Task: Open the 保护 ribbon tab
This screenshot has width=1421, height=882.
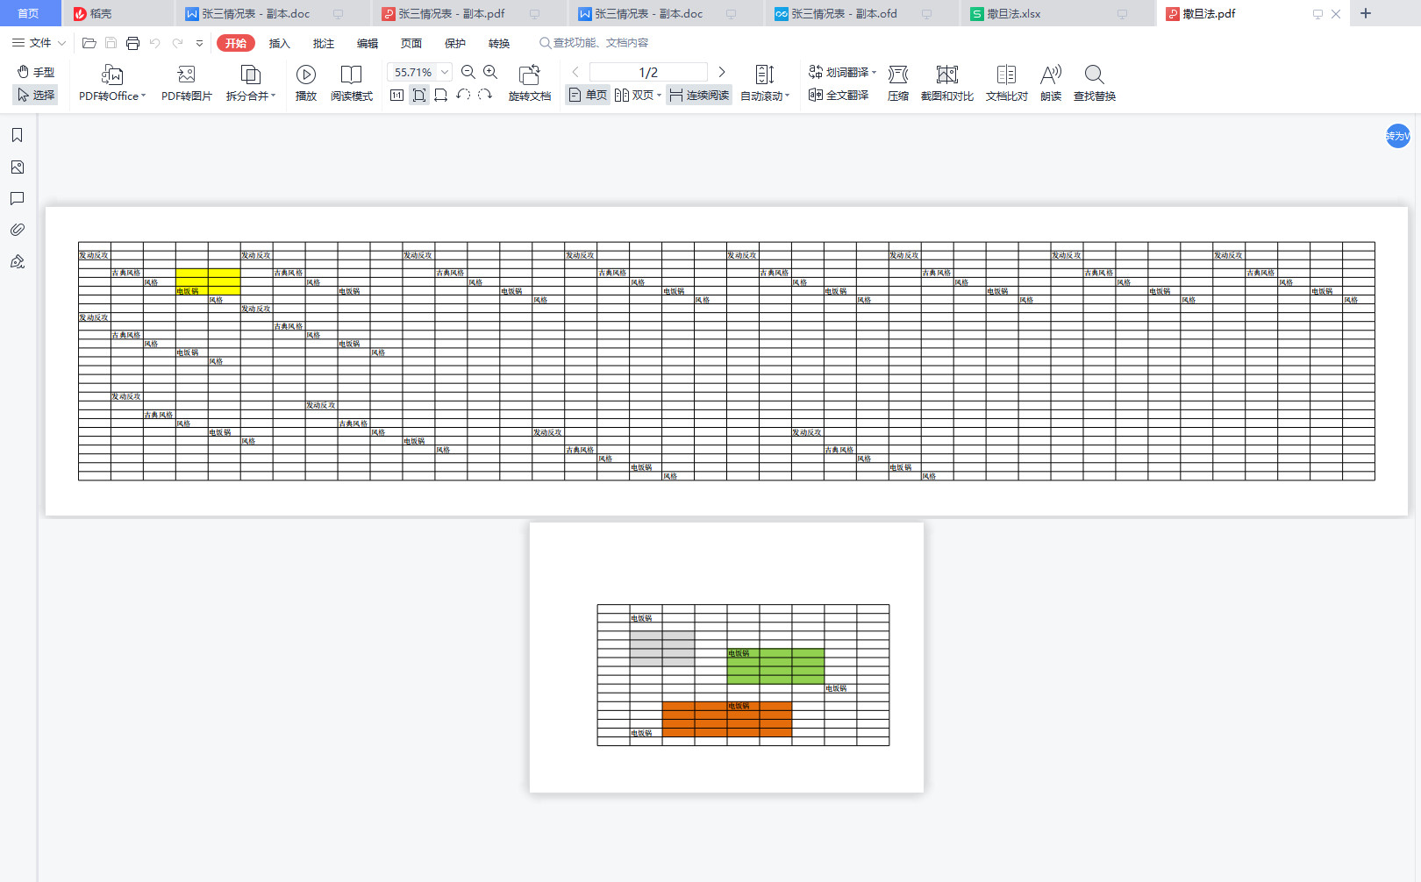Action: click(454, 43)
